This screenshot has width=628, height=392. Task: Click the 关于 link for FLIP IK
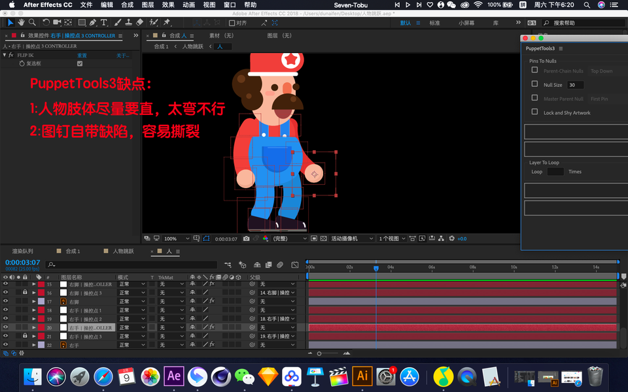click(122, 56)
